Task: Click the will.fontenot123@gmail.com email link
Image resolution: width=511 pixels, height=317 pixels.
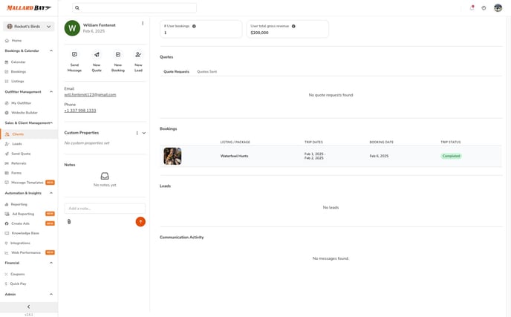Action: click(90, 95)
